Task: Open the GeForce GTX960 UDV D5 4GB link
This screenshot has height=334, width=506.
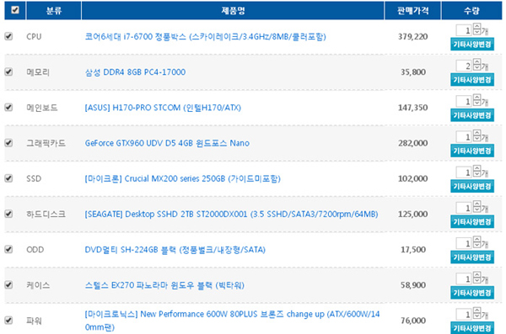Action: [x=167, y=143]
